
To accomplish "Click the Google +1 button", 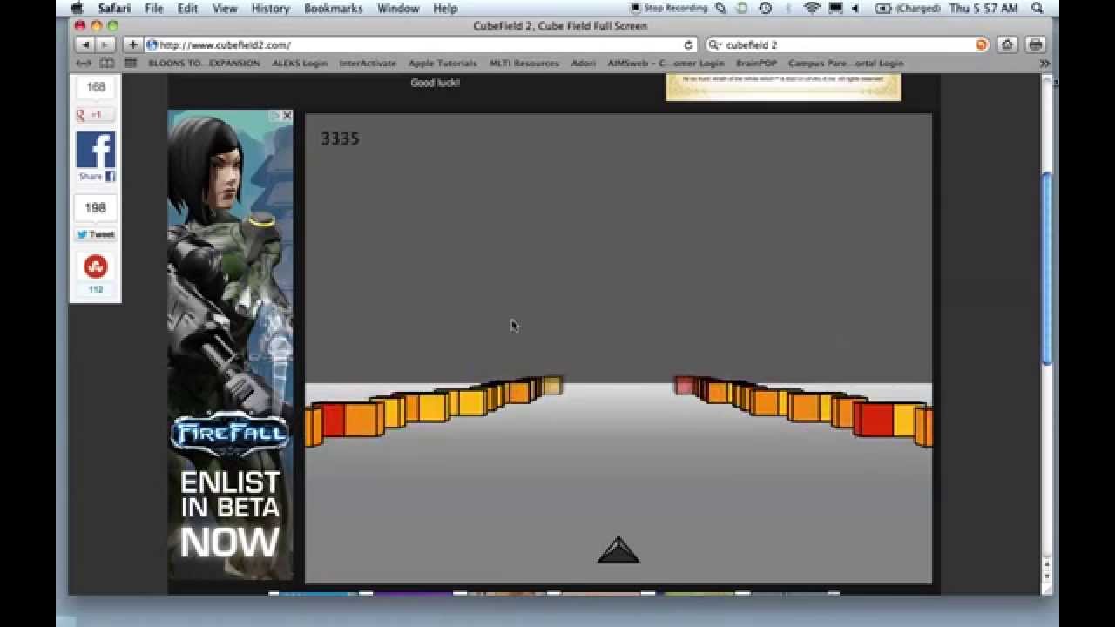I will click(x=95, y=115).
